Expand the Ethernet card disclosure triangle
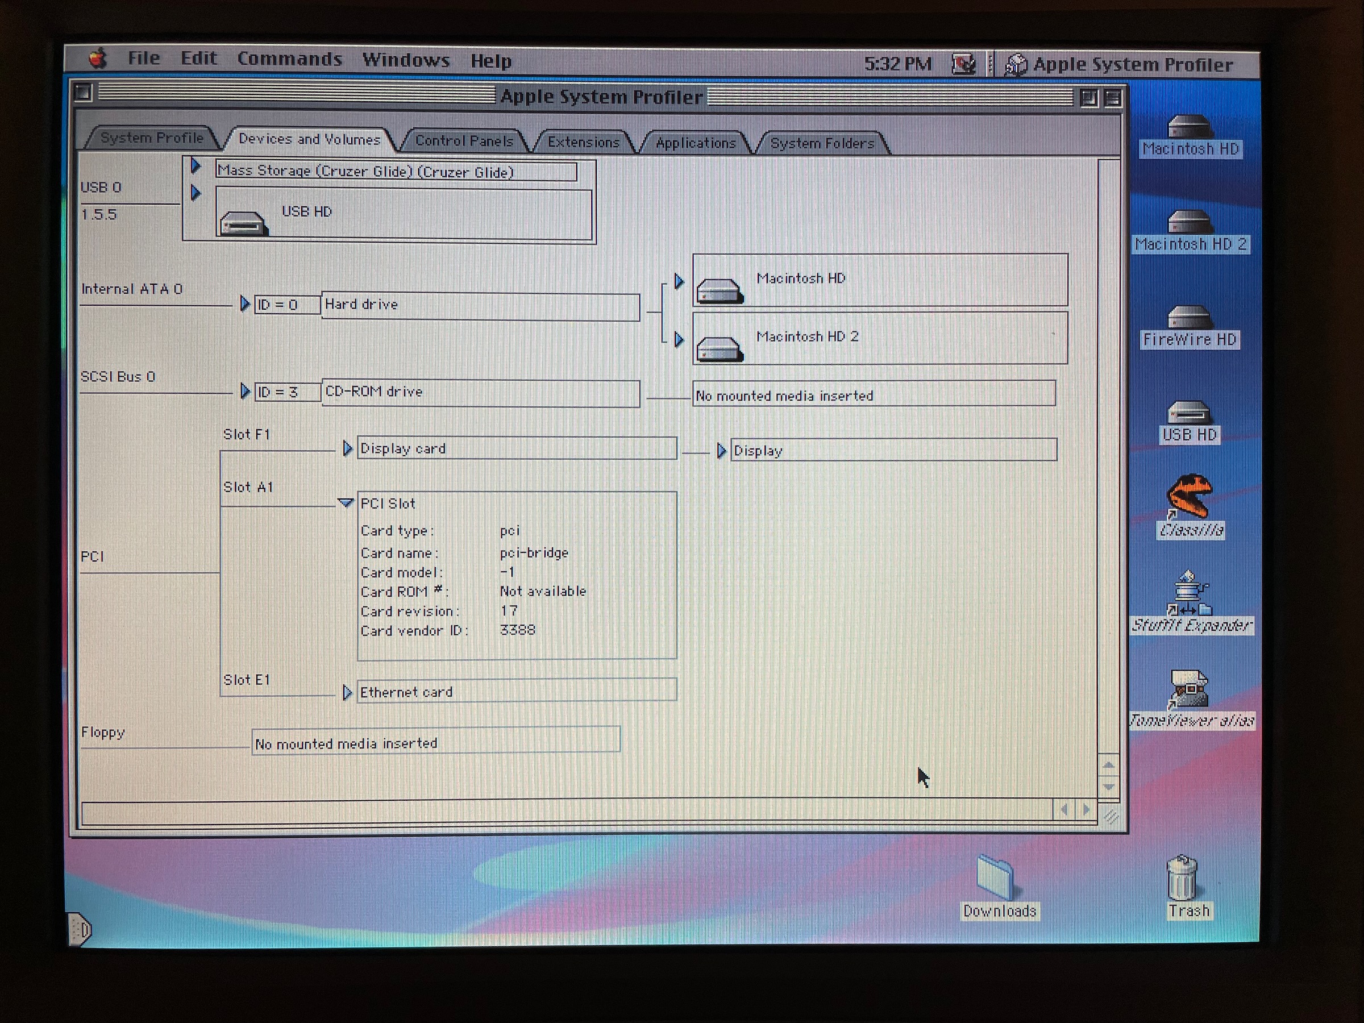The width and height of the screenshot is (1364, 1023). (347, 692)
